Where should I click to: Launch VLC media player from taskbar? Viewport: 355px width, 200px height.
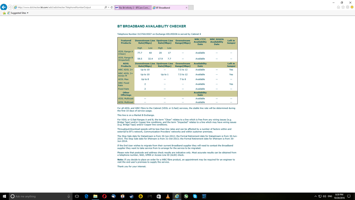coord(168,196)
